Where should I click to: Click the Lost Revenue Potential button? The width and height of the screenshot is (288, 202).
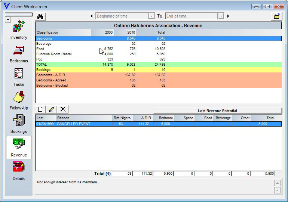pos(217,111)
